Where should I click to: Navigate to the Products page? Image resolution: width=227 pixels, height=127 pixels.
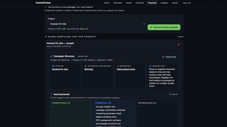[140, 3]
